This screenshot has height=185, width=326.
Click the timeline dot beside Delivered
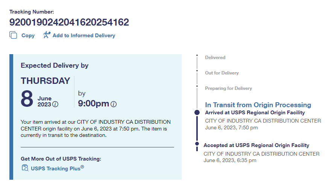197,56
